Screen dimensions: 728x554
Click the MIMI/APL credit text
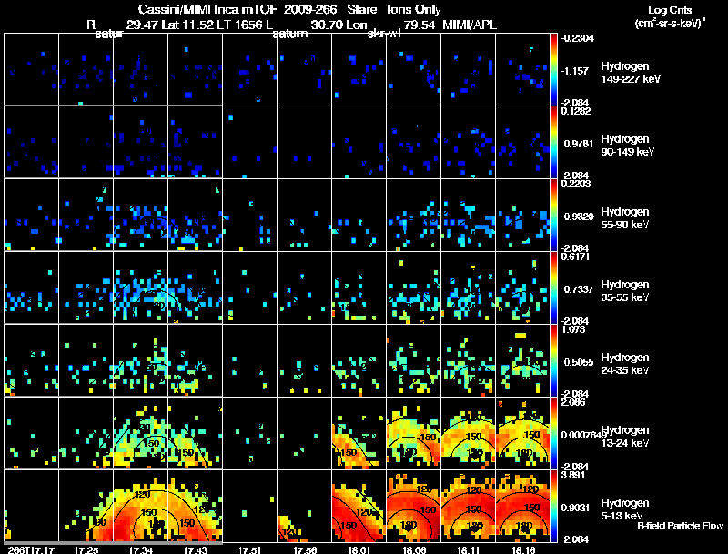470,25
